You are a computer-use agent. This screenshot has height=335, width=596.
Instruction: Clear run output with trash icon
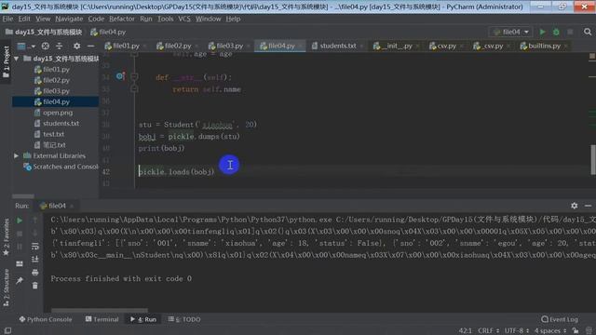coord(35,286)
